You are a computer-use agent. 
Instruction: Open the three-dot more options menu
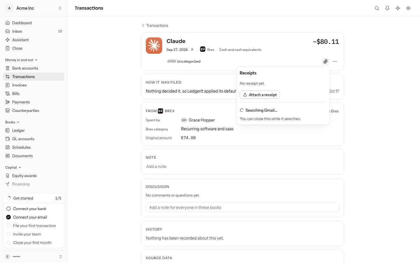point(335,61)
